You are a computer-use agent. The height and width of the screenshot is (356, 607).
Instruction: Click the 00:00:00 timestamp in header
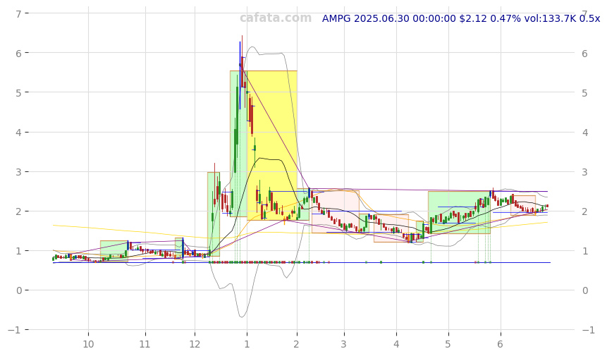tap(434, 18)
